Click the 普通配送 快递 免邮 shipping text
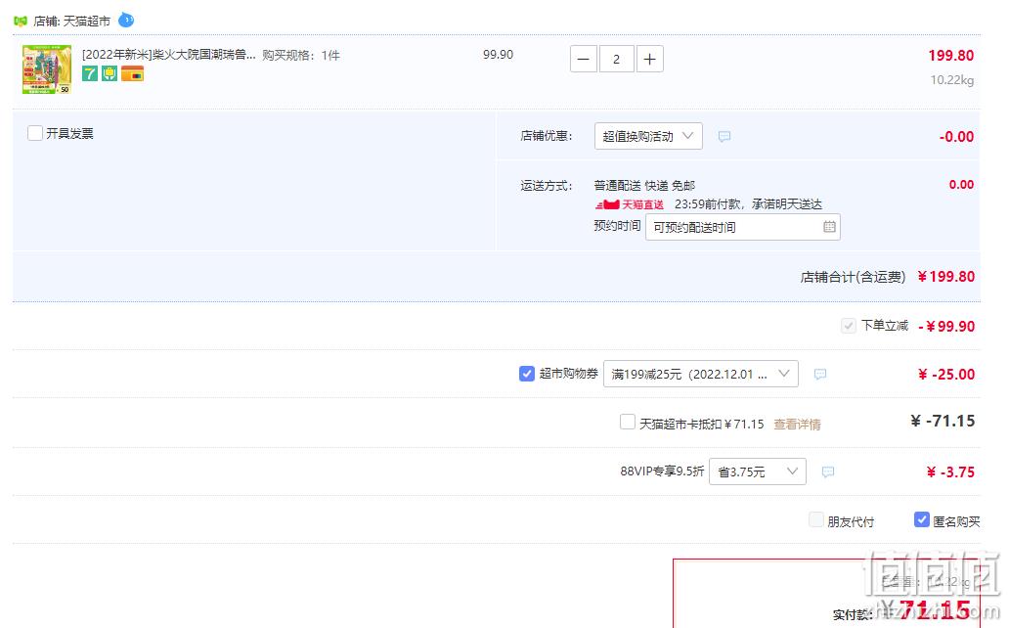 point(644,186)
